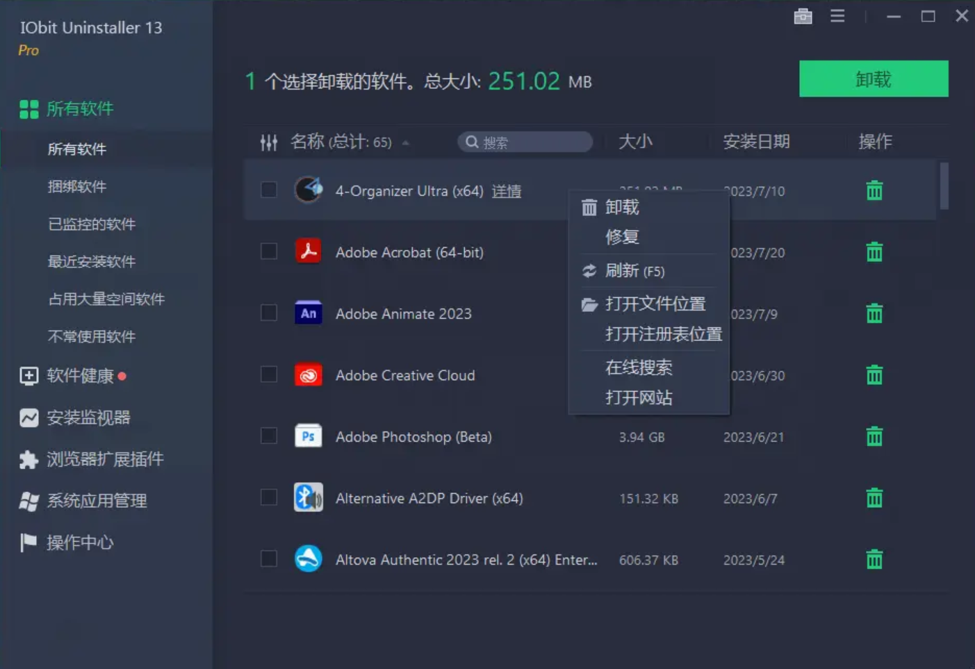Click the 606.37 KB size value

[x=648, y=560]
